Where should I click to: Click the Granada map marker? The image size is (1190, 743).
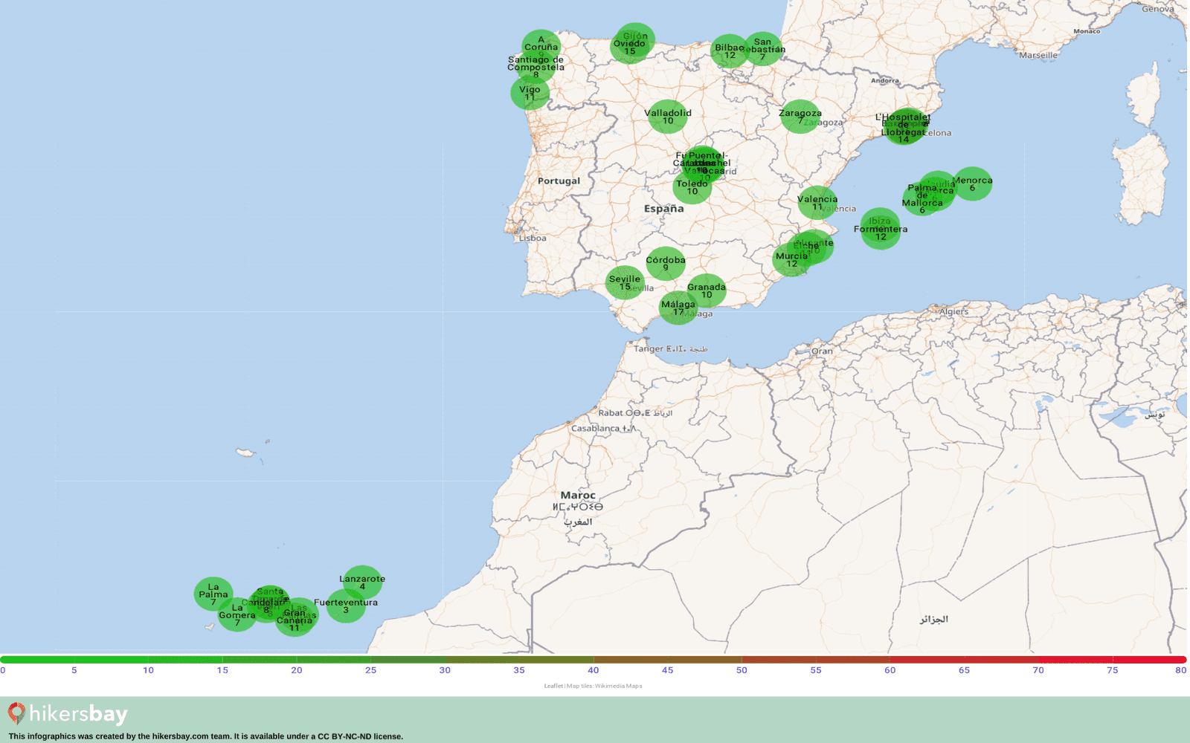pyautogui.click(x=707, y=291)
